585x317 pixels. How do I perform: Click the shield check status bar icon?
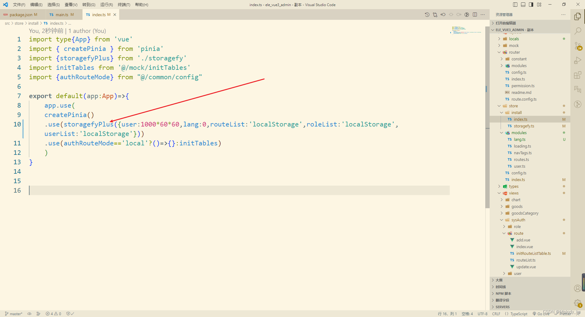70,314
